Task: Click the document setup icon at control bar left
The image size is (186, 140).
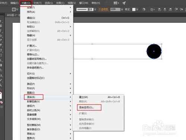Action: (x=14, y=9)
